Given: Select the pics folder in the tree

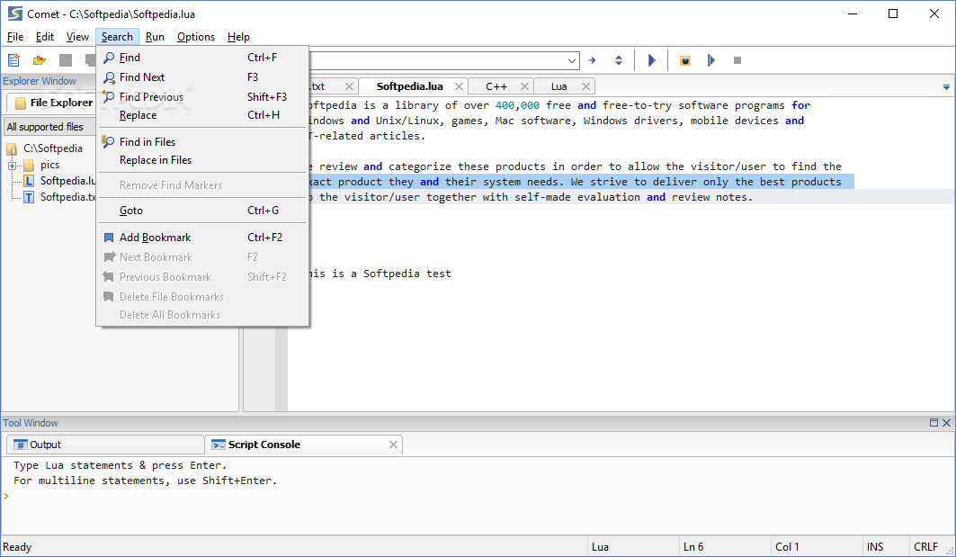Looking at the screenshot, I should coord(49,165).
